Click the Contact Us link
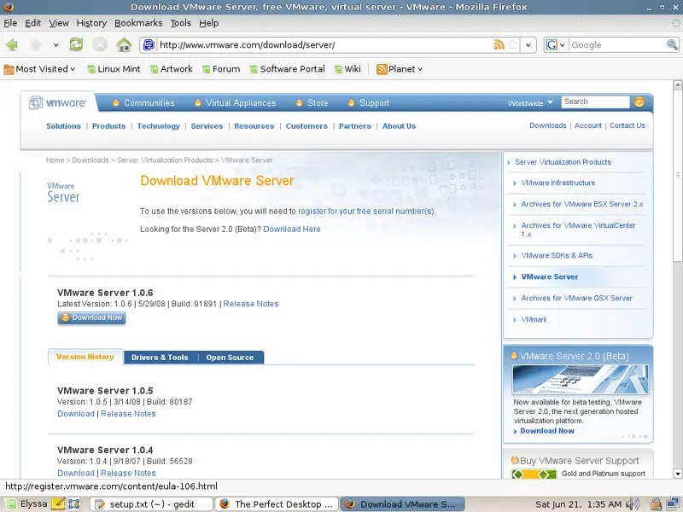Screen dimensions: 683x512 click(628, 125)
